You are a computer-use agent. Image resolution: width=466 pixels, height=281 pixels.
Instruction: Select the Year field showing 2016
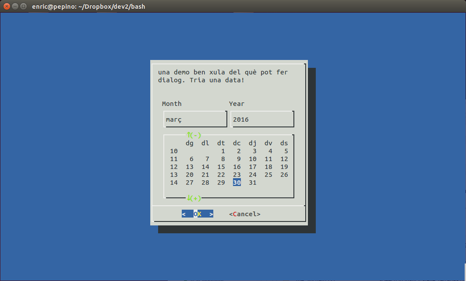[262, 119]
